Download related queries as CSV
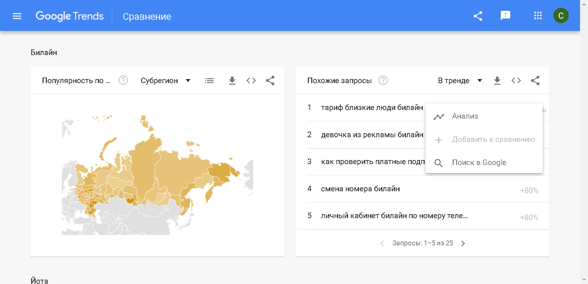588x284 pixels. coord(497,81)
